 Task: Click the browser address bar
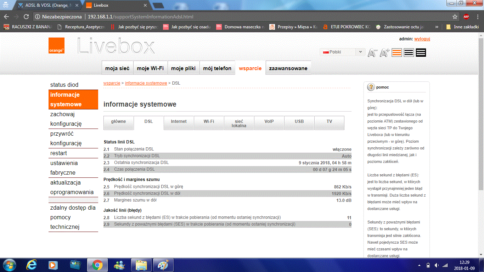pyautogui.click(x=248, y=17)
